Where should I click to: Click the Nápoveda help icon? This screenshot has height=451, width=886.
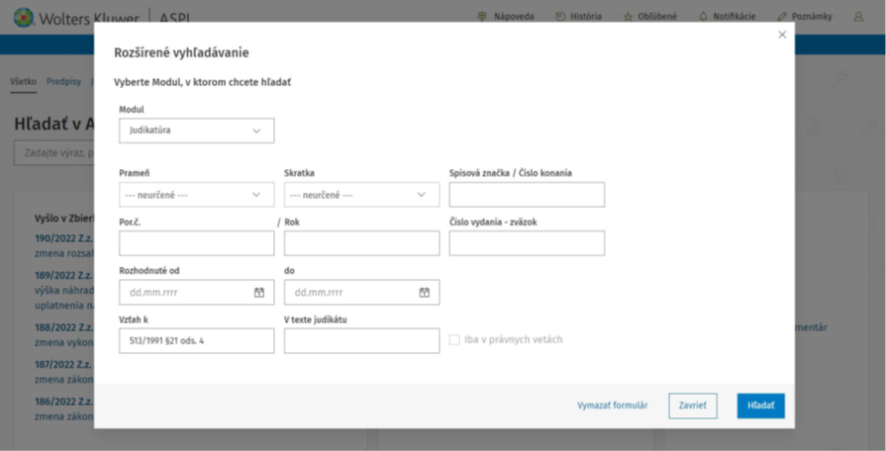tap(483, 17)
